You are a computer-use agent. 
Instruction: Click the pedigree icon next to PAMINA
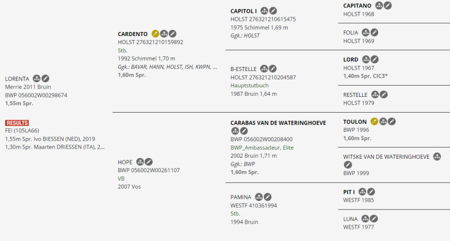259,197
